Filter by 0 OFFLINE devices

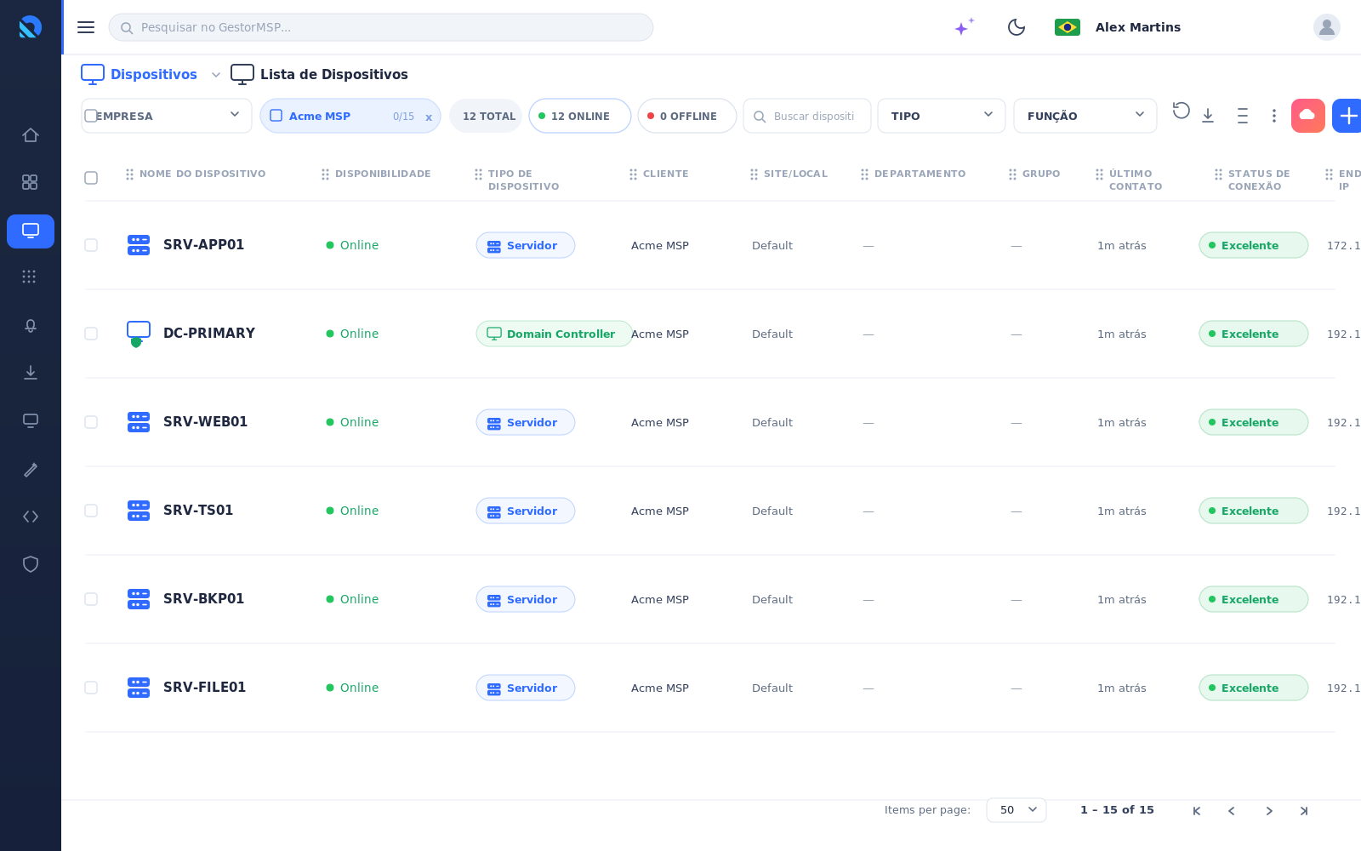click(687, 116)
